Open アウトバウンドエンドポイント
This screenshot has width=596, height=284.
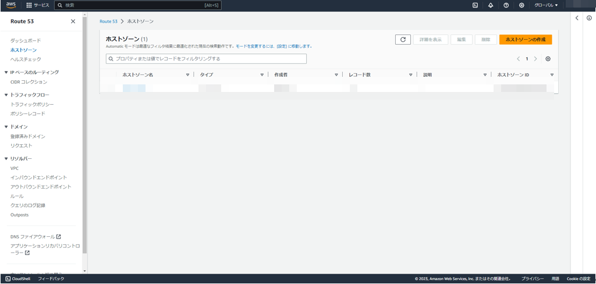point(41,187)
